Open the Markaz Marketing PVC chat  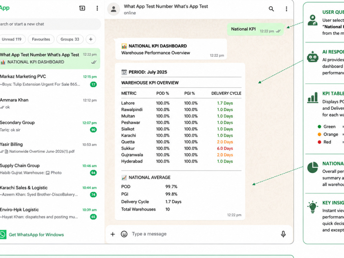pos(49,80)
